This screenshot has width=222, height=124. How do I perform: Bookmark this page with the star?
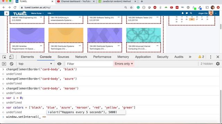(x=131, y=8)
